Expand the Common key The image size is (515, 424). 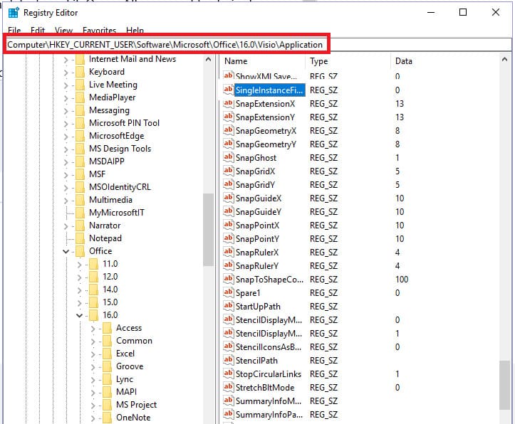pos(93,341)
